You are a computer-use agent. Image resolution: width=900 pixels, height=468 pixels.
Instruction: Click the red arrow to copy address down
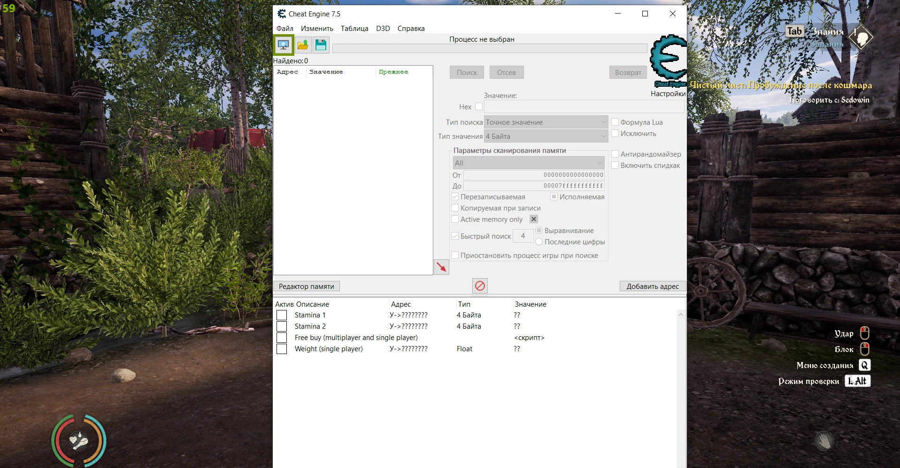click(441, 267)
